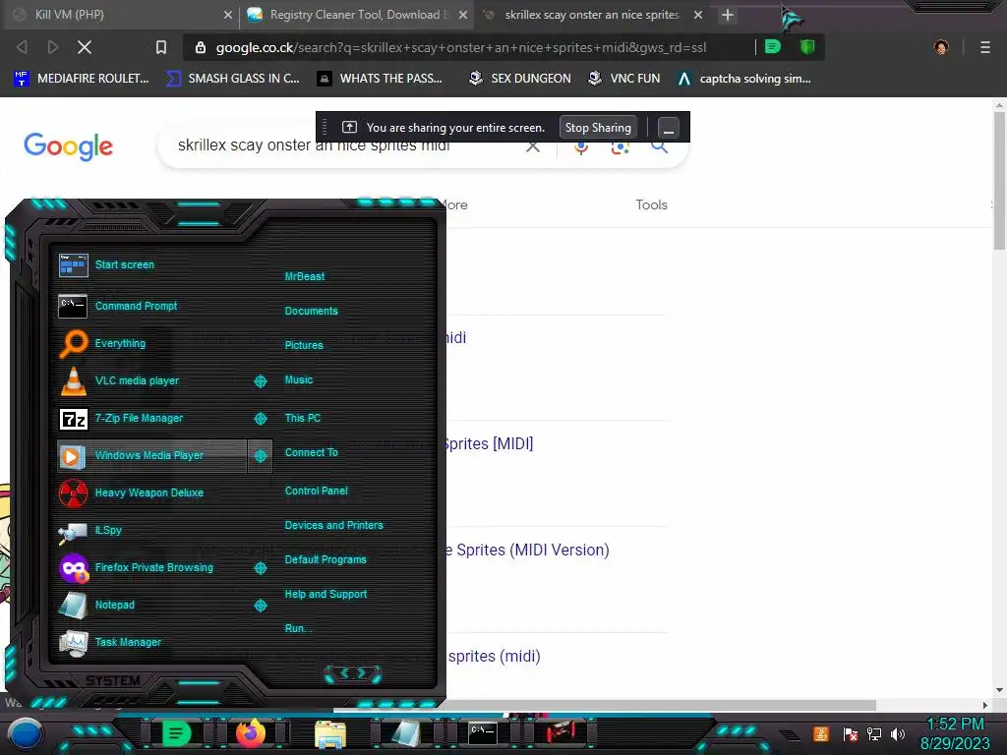
Task: Open Control Panel
Action: [x=317, y=492]
